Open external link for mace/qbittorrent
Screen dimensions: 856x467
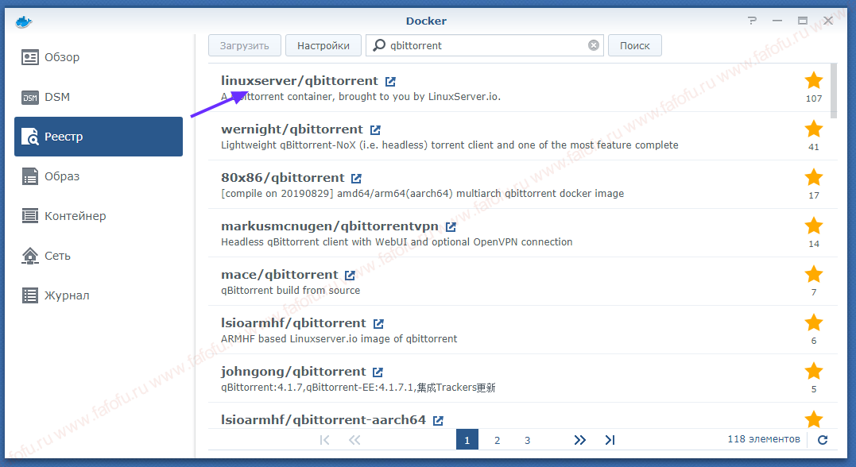350,275
